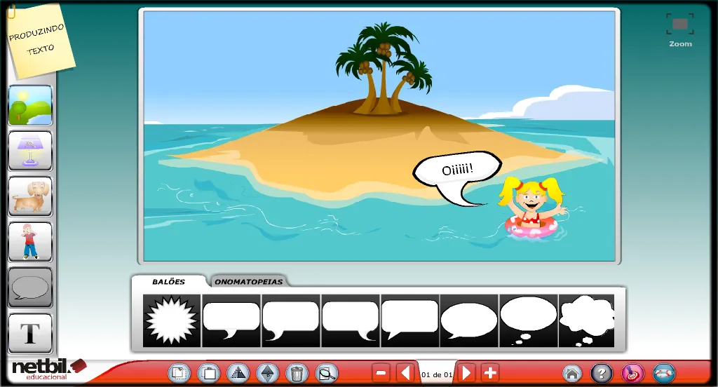Switch to the Balões tab

pos(168,282)
